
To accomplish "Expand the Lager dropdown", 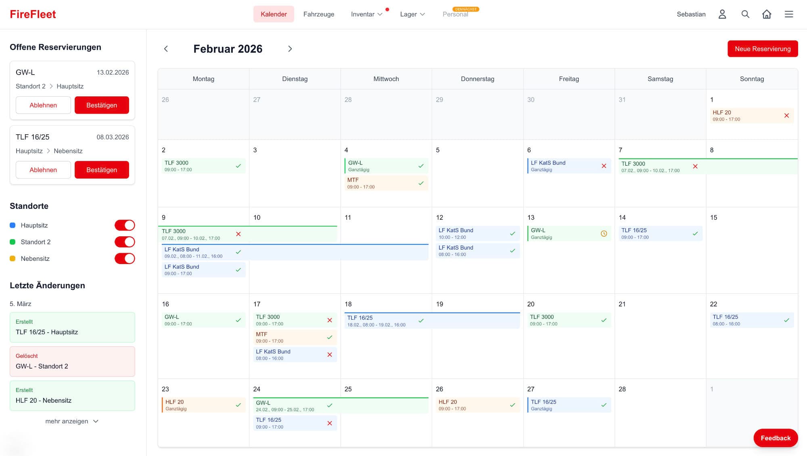I will tap(412, 14).
